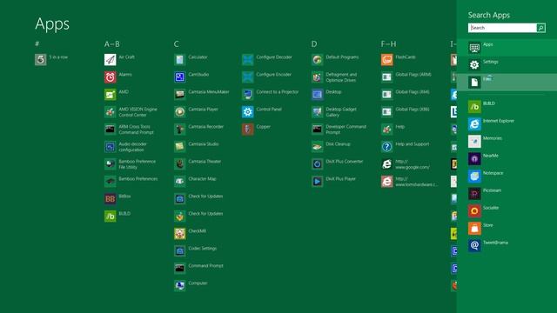Open Configure Encoder
The width and height of the screenshot is (557, 313).
pos(267,77)
